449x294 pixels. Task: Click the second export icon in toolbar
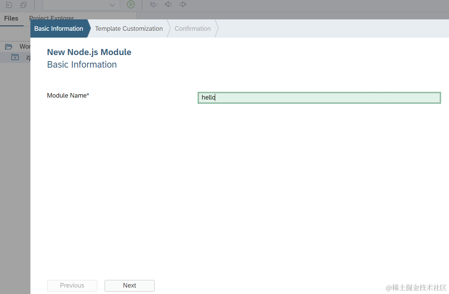[24, 5]
